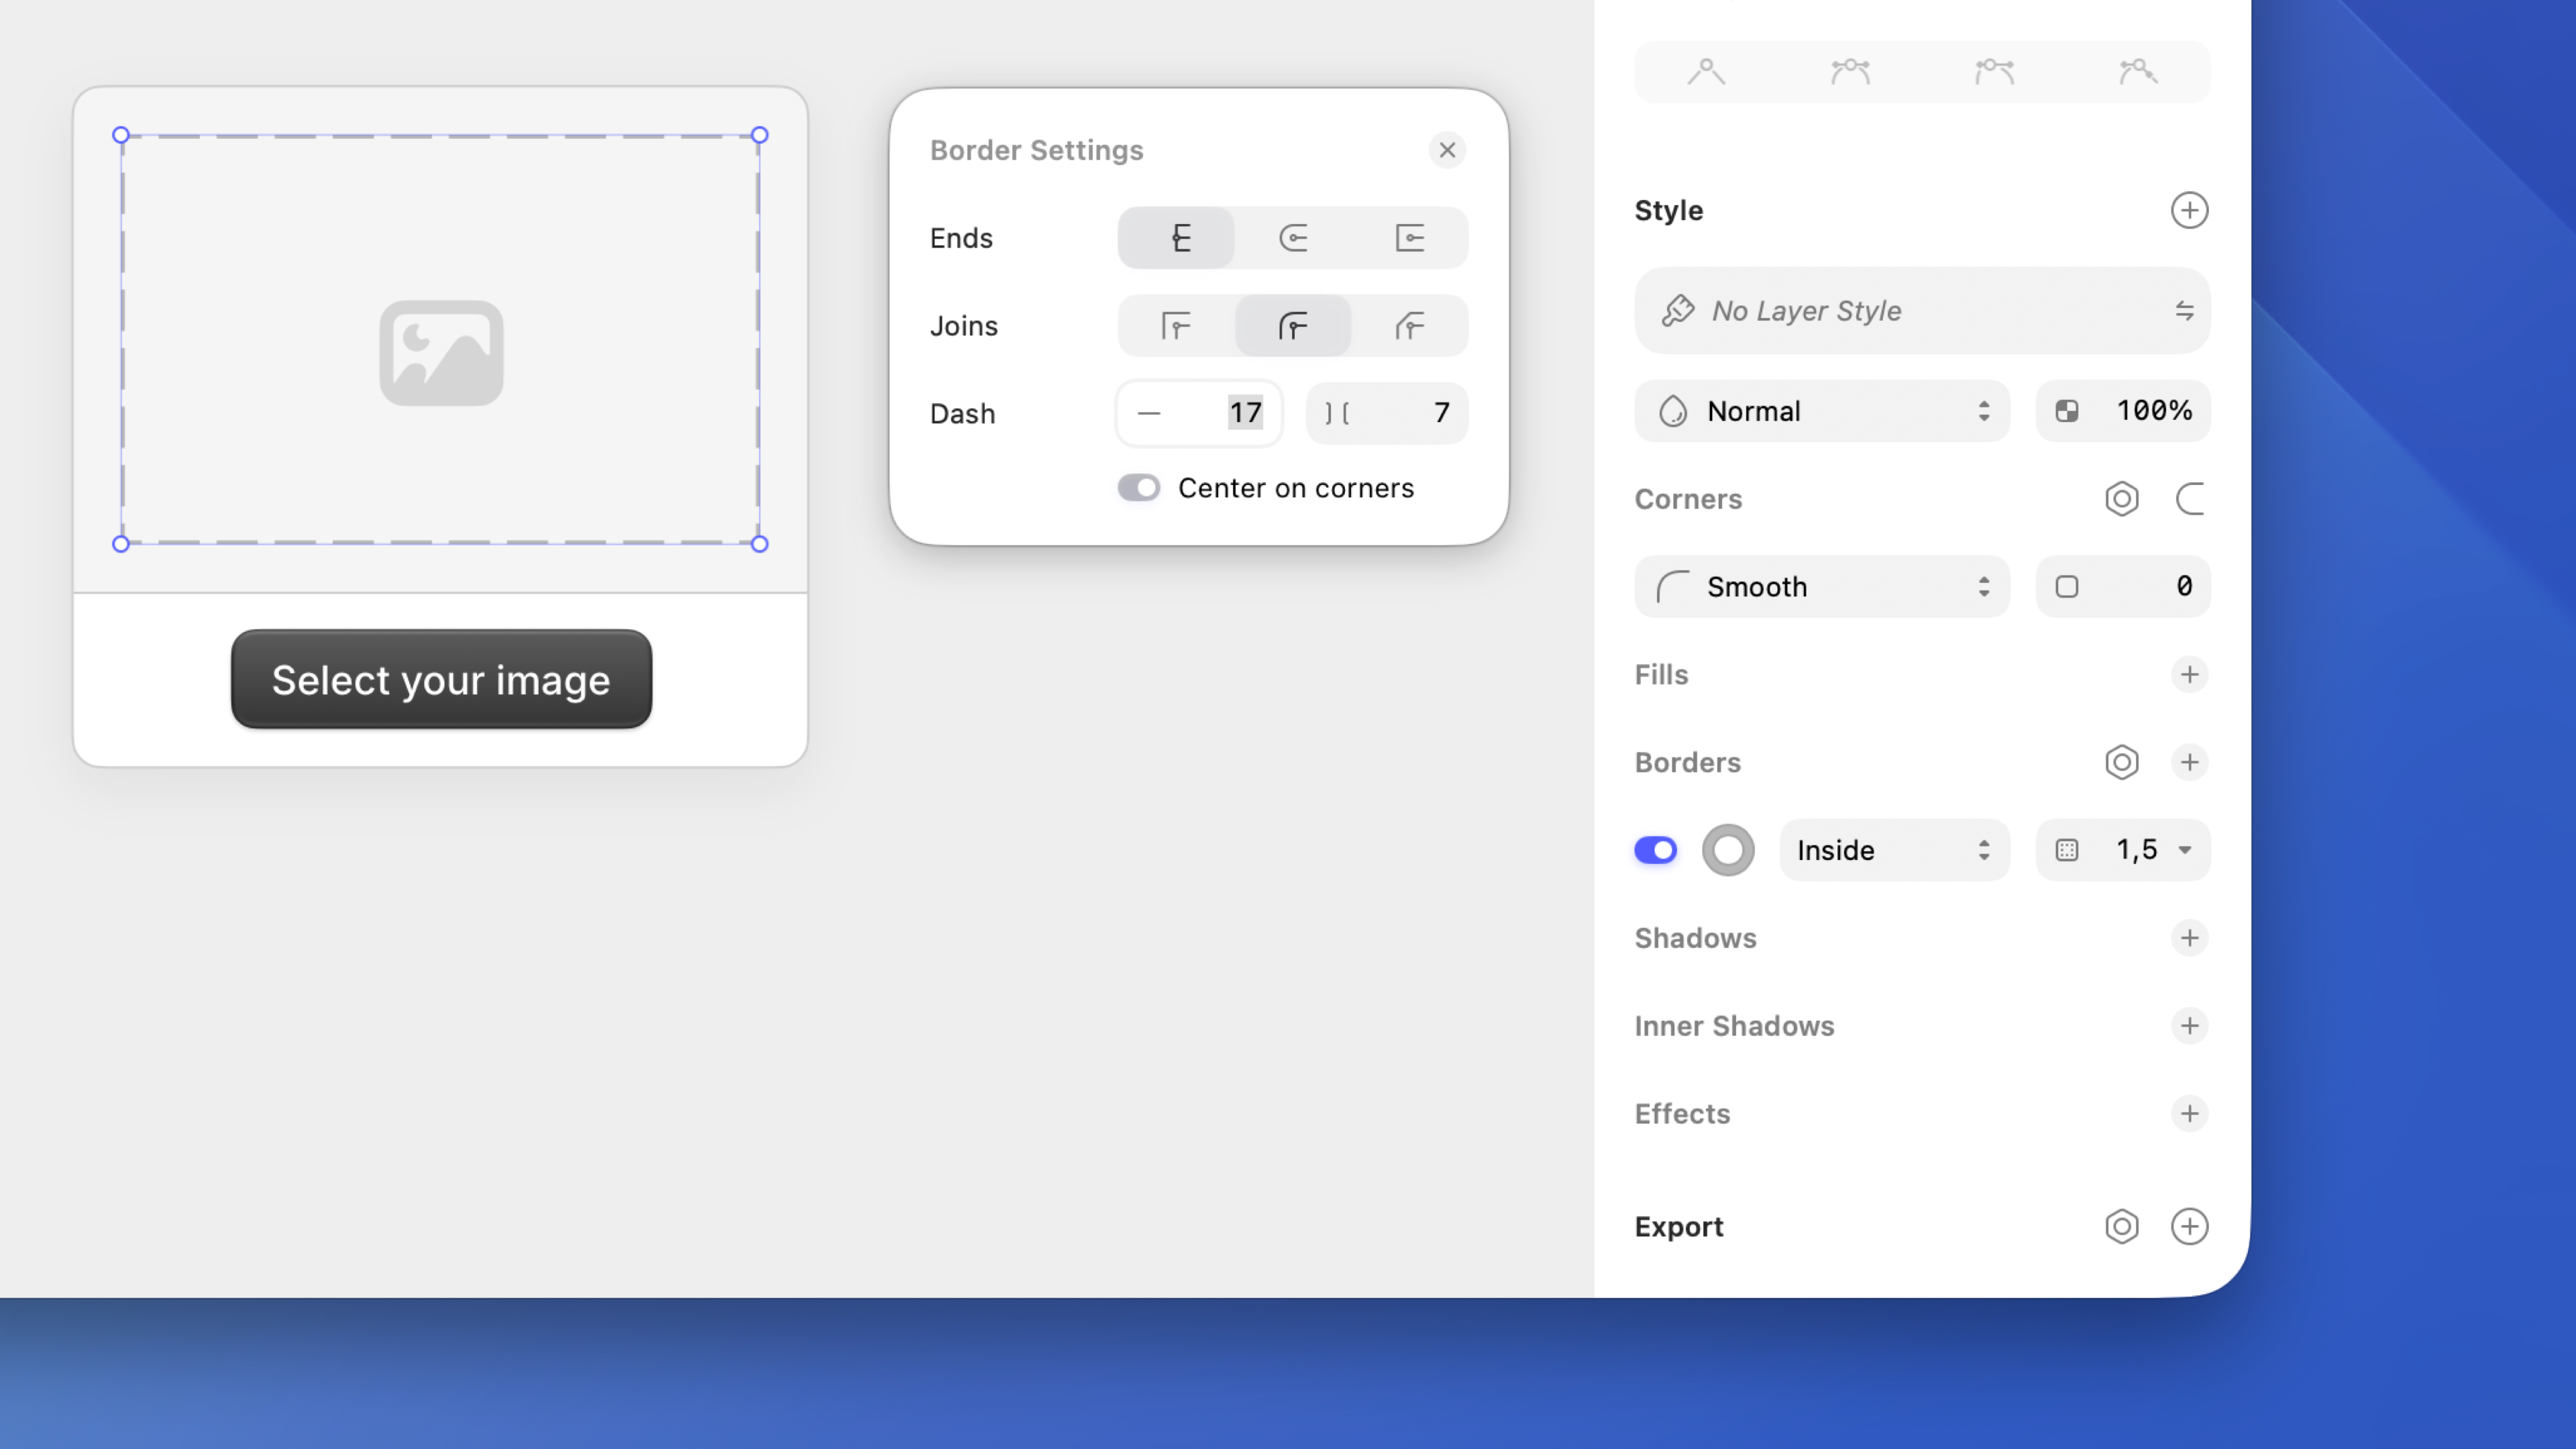This screenshot has width=2576, height=1449.
Task: Click the Select your image button
Action: (x=440, y=680)
